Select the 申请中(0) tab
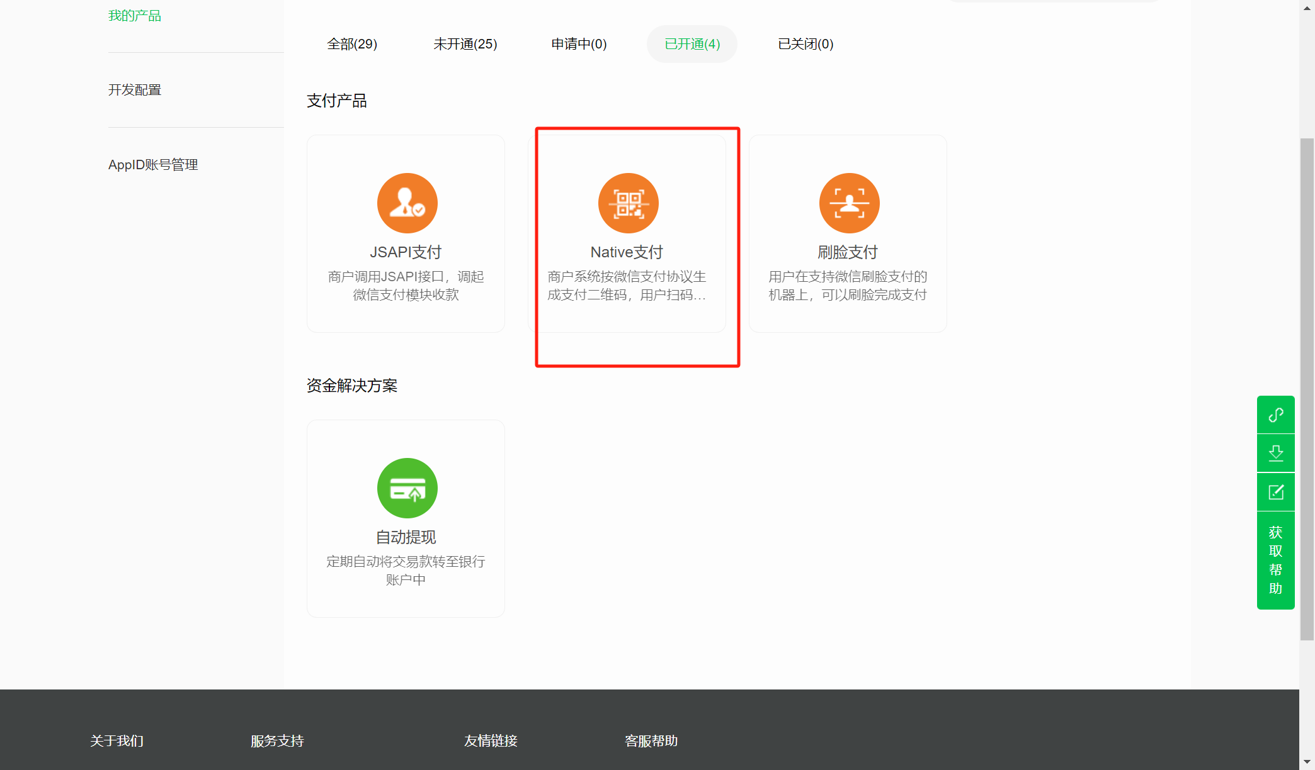 coord(579,44)
